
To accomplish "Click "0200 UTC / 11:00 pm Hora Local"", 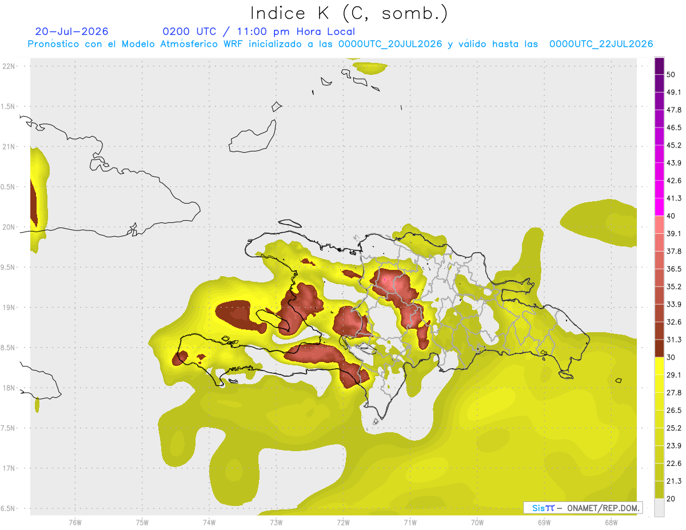I will pos(258,31).
